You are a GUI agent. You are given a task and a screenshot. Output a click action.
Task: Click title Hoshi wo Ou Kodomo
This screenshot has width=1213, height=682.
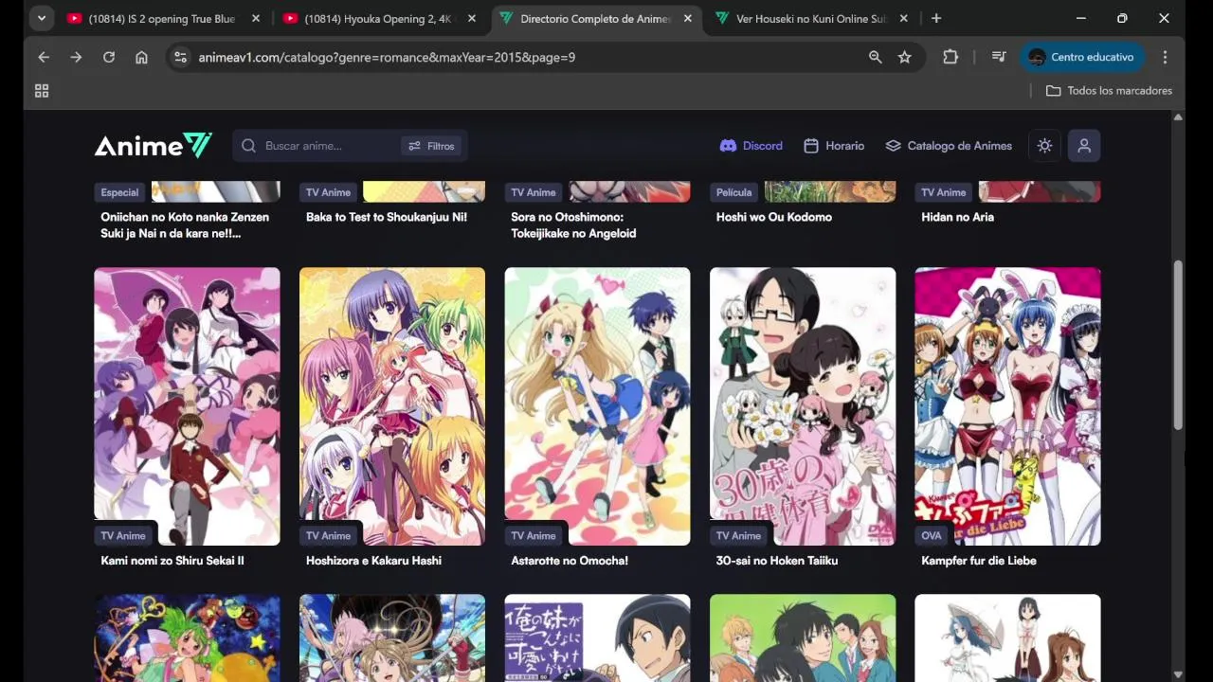click(x=774, y=217)
